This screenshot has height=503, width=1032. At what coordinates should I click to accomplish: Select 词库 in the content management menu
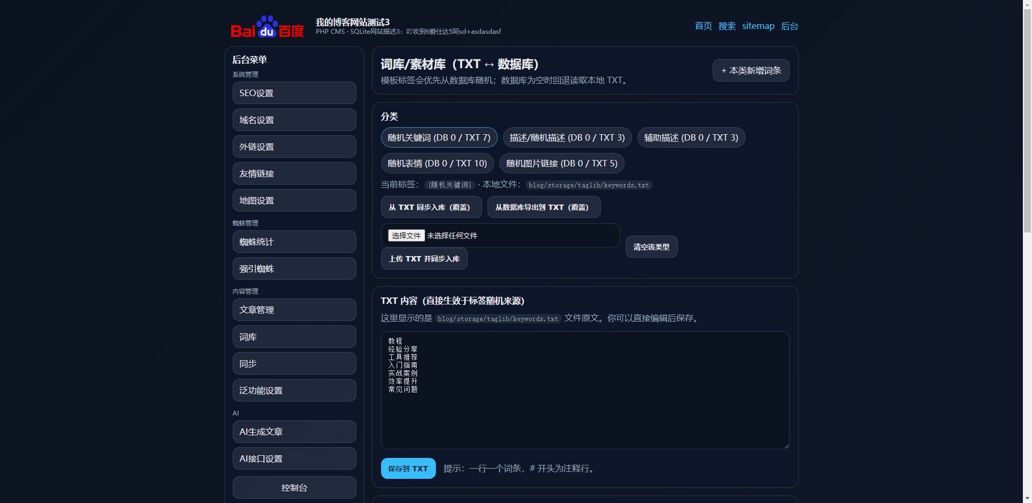[x=294, y=337]
